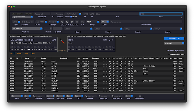Screen dimensions: 194x112
Task: Sort by the Частота column header
Action: tap(85, 58)
